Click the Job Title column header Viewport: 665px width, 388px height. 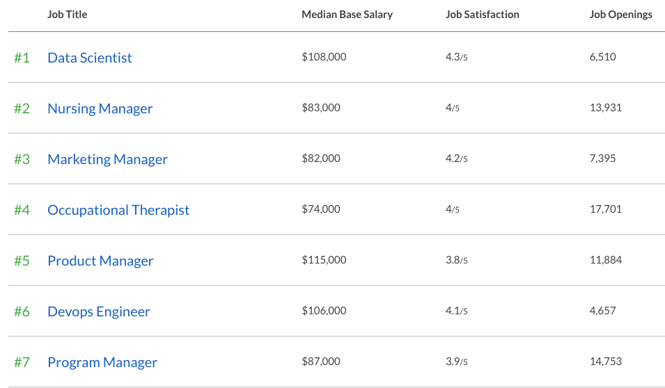pyautogui.click(x=68, y=15)
